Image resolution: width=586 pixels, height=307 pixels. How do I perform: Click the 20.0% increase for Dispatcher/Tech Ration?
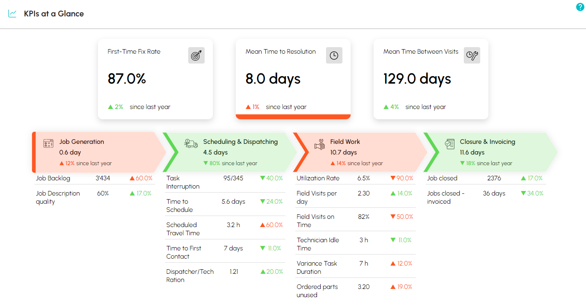[271, 272]
